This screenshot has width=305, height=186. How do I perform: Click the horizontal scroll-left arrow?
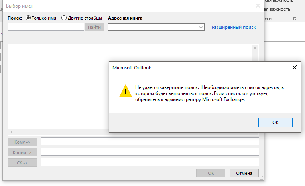(12, 132)
